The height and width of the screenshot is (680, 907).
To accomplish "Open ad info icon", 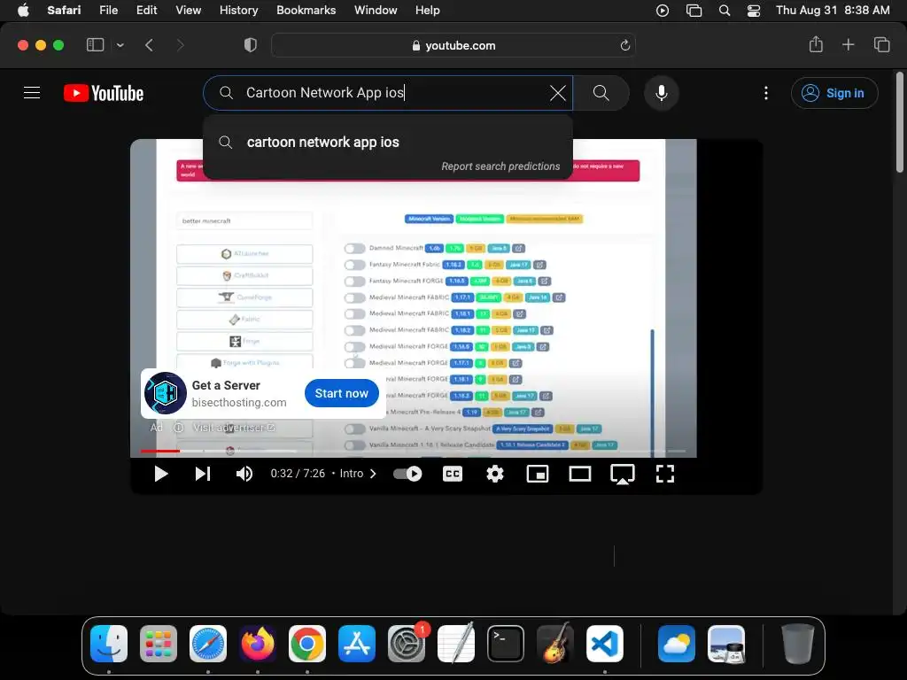I will (x=179, y=428).
